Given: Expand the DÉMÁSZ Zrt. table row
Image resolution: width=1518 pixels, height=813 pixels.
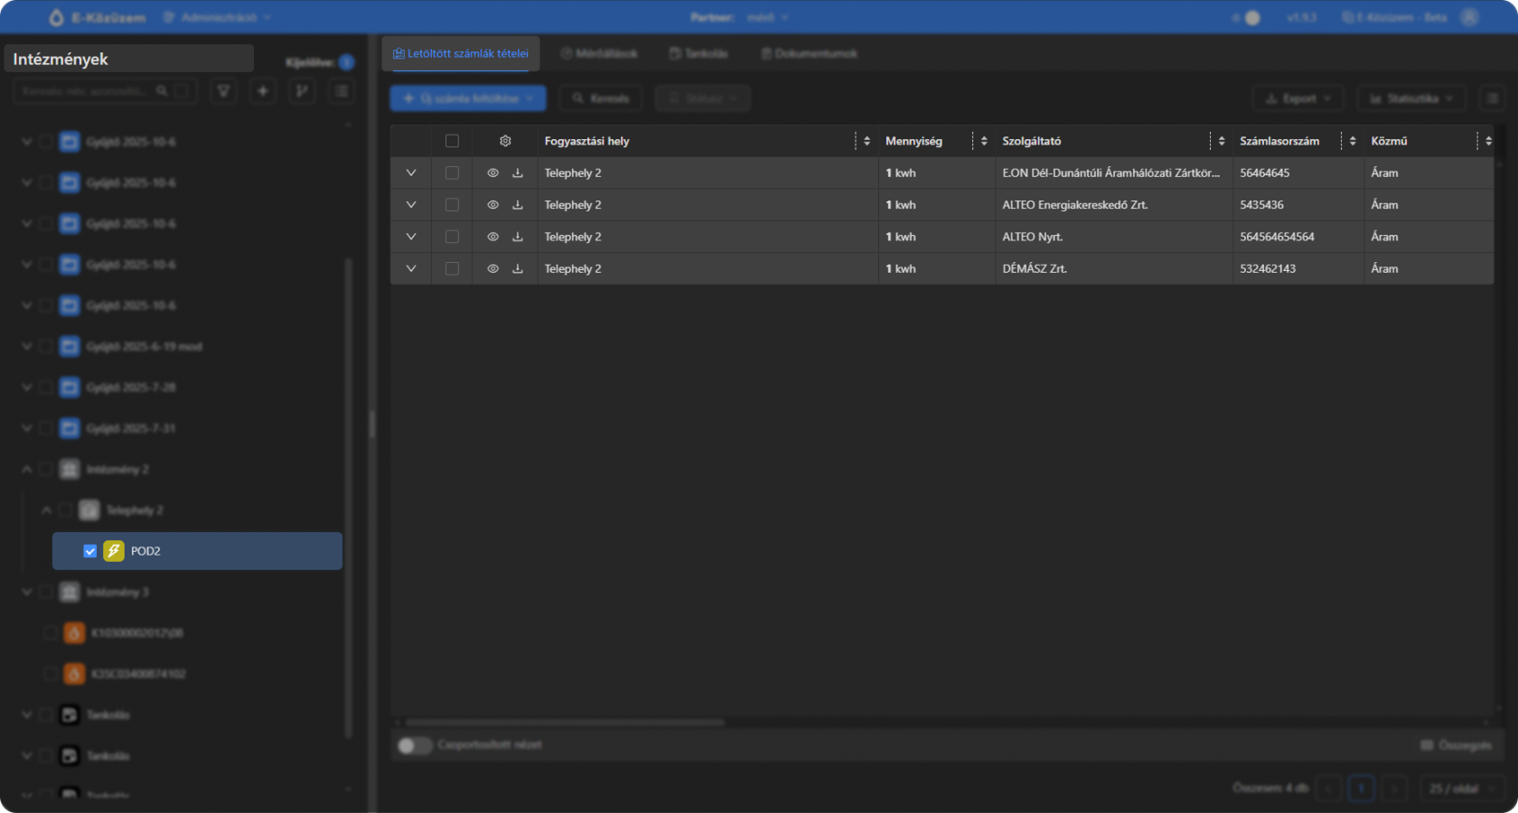Looking at the screenshot, I should click(x=411, y=268).
